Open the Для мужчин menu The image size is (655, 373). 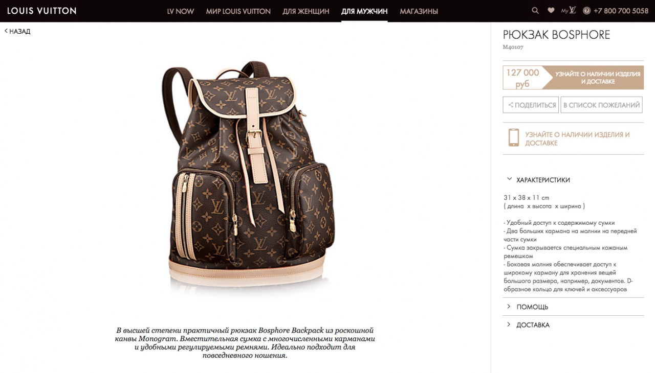[364, 11]
